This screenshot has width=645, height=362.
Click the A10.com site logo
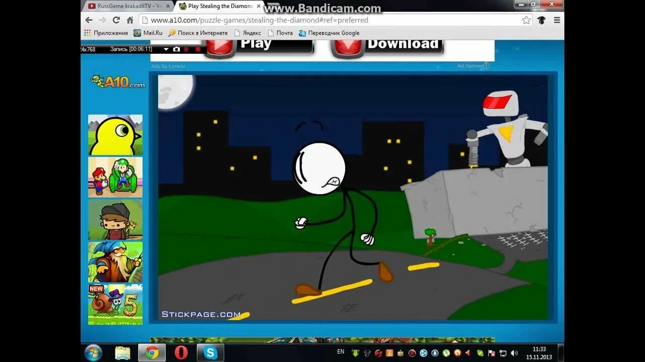118,81
